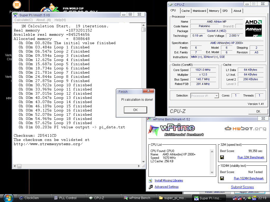Click the Rated FSB value 291.4 MHz
The height and width of the screenshot is (202, 270).
pyautogui.click(x=203, y=84)
